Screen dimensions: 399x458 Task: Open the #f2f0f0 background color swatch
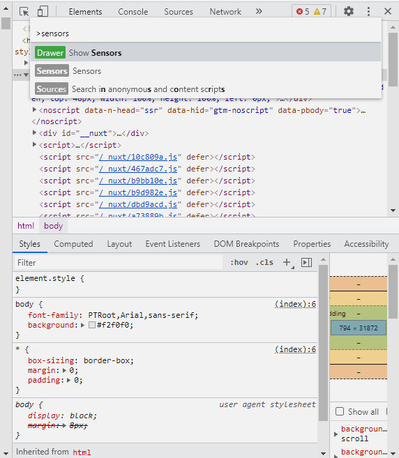(92, 325)
